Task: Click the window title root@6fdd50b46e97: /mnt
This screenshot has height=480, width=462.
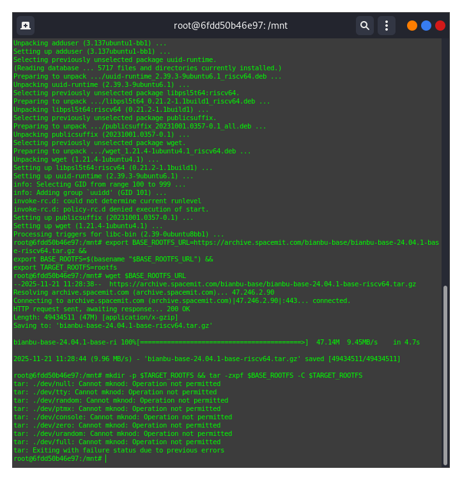Action: click(x=231, y=26)
